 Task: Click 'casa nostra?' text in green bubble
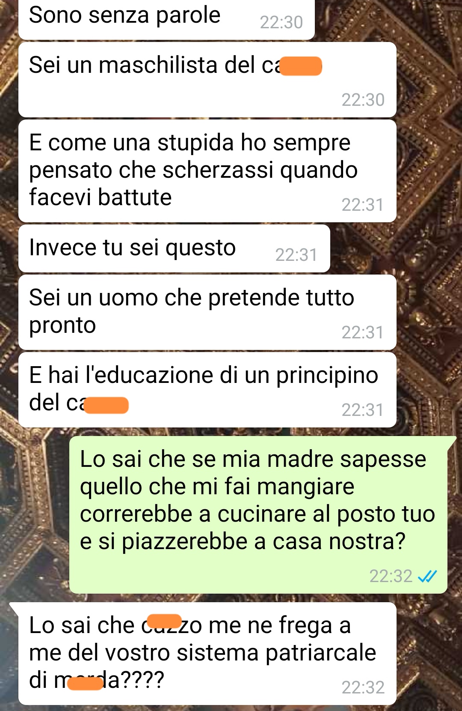tap(339, 541)
